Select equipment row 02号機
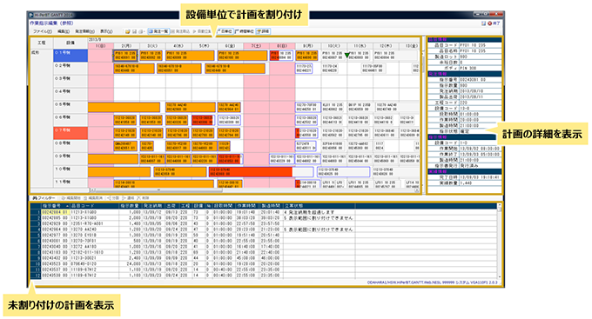Image resolution: width=592 pixels, height=319 pixels. pyautogui.click(x=71, y=69)
